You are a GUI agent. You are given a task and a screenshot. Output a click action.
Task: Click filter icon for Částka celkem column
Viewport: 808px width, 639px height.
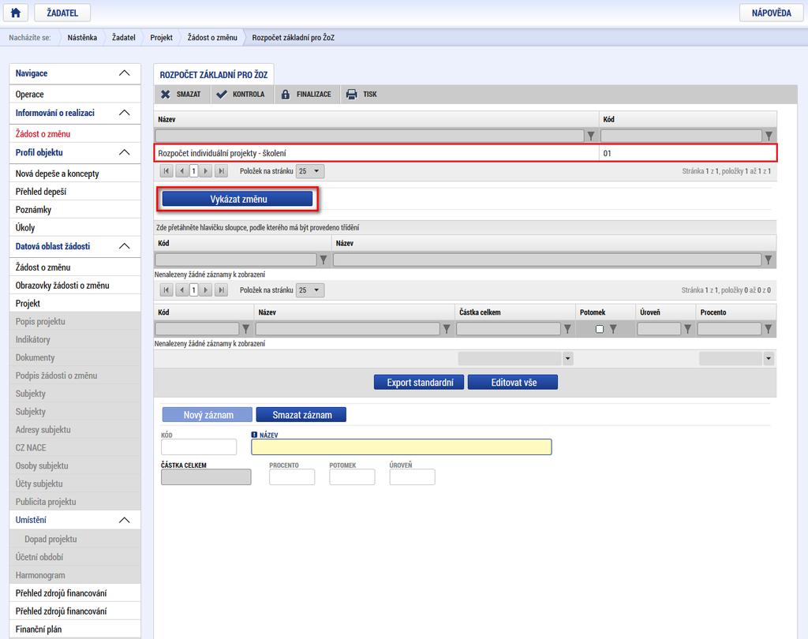[567, 329]
